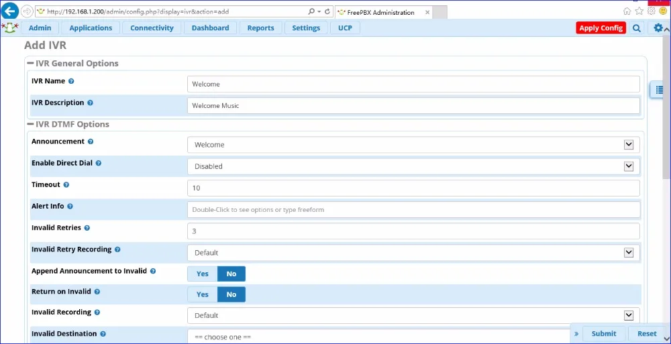
Task: Show help for Invalid Destination
Action: [103, 334]
